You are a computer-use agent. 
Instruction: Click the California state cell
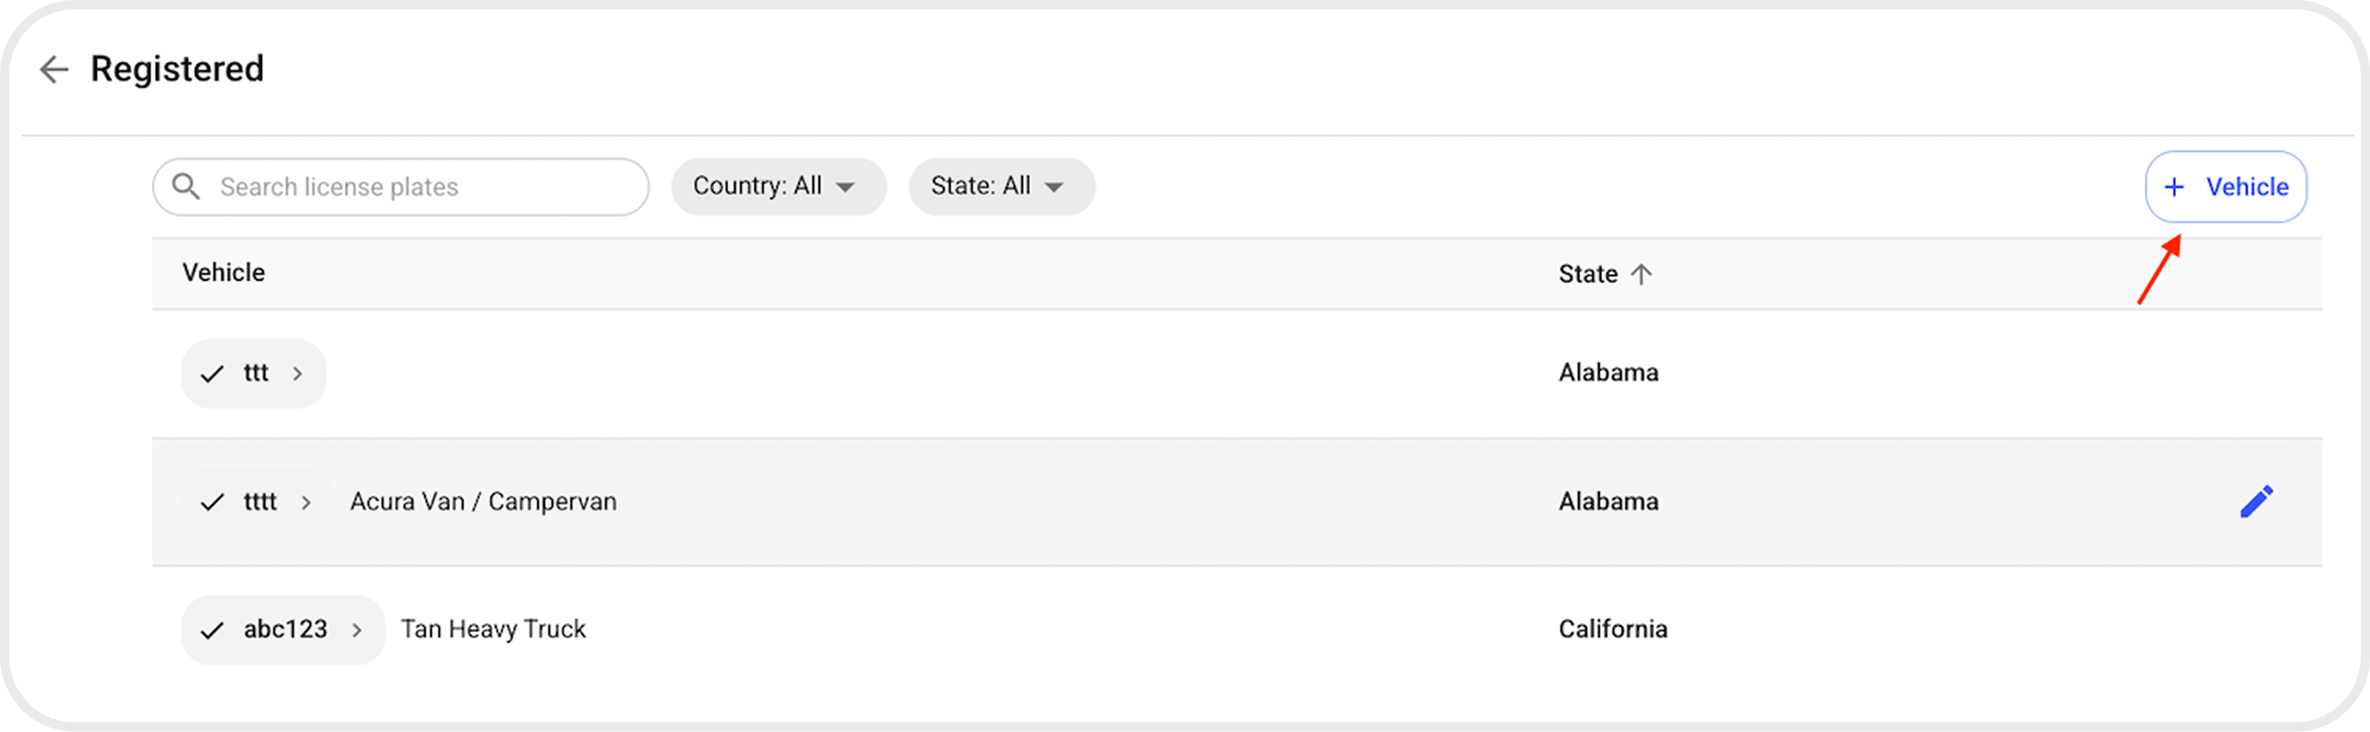tap(1612, 630)
